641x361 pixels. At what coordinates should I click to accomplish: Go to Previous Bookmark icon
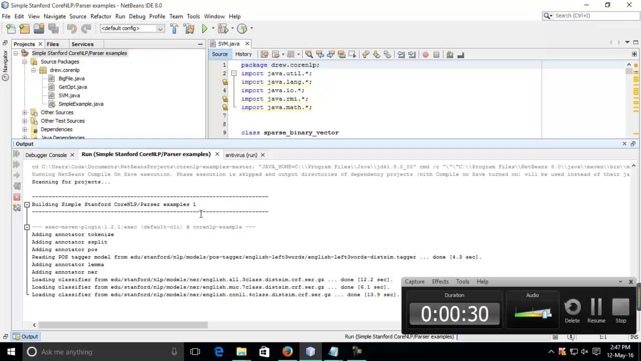click(x=366, y=54)
